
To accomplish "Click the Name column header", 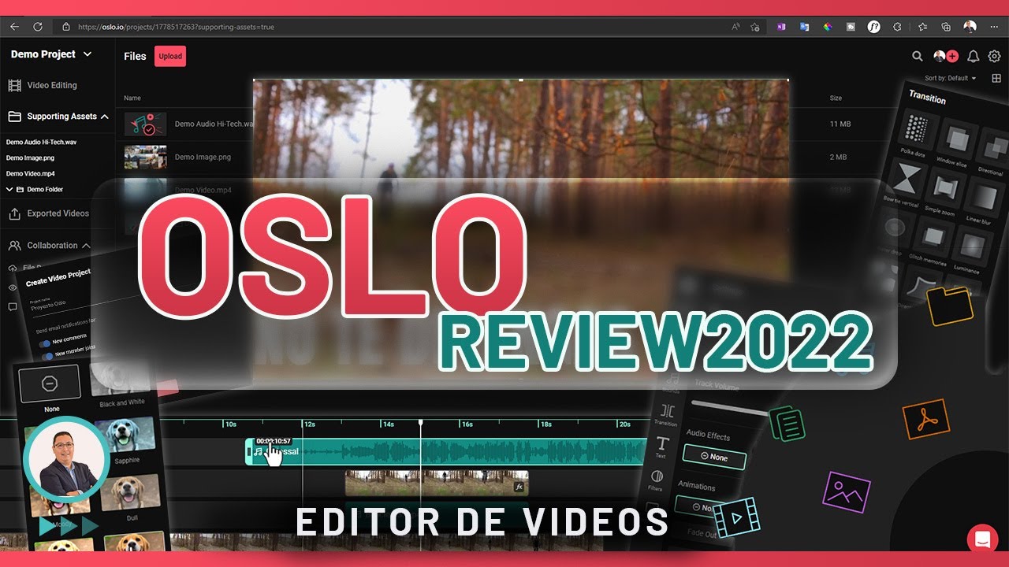I will [x=132, y=98].
